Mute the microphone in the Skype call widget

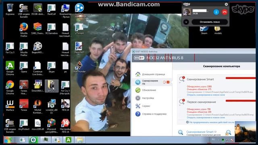[216, 12]
